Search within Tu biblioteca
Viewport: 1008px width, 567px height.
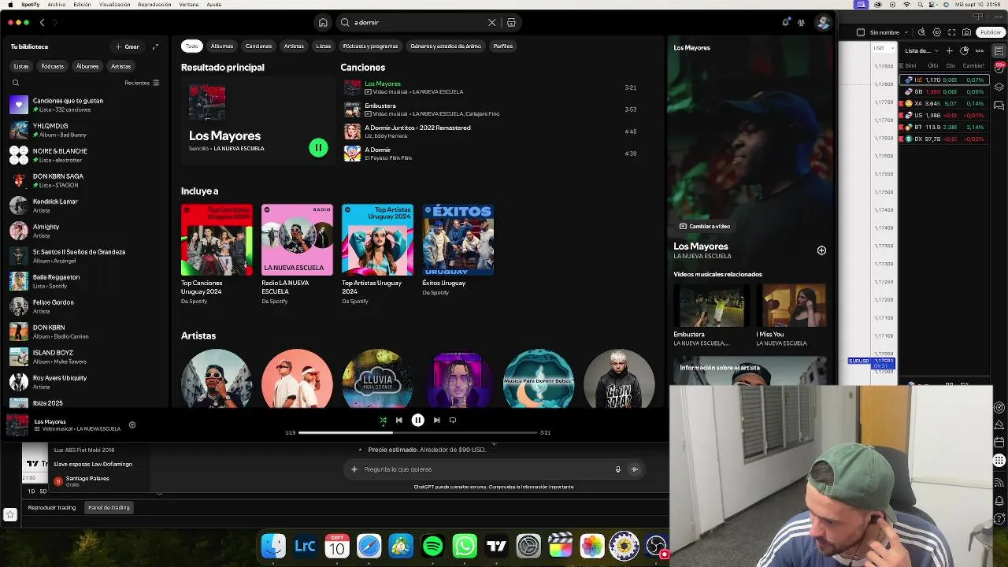point(16,83)
